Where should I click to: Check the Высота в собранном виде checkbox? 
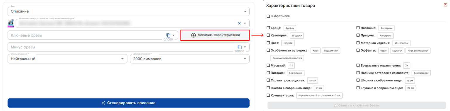[x=268, y=88]
